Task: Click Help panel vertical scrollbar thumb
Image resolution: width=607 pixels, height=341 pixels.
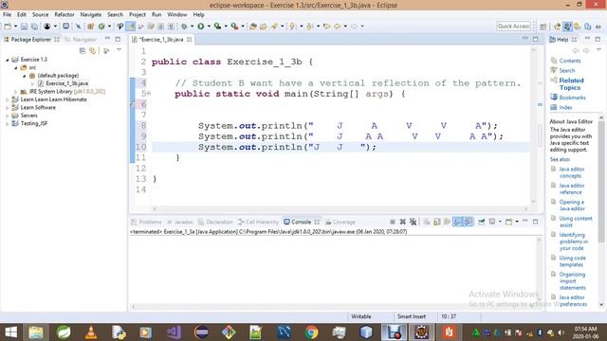Action: pos(601,182)
